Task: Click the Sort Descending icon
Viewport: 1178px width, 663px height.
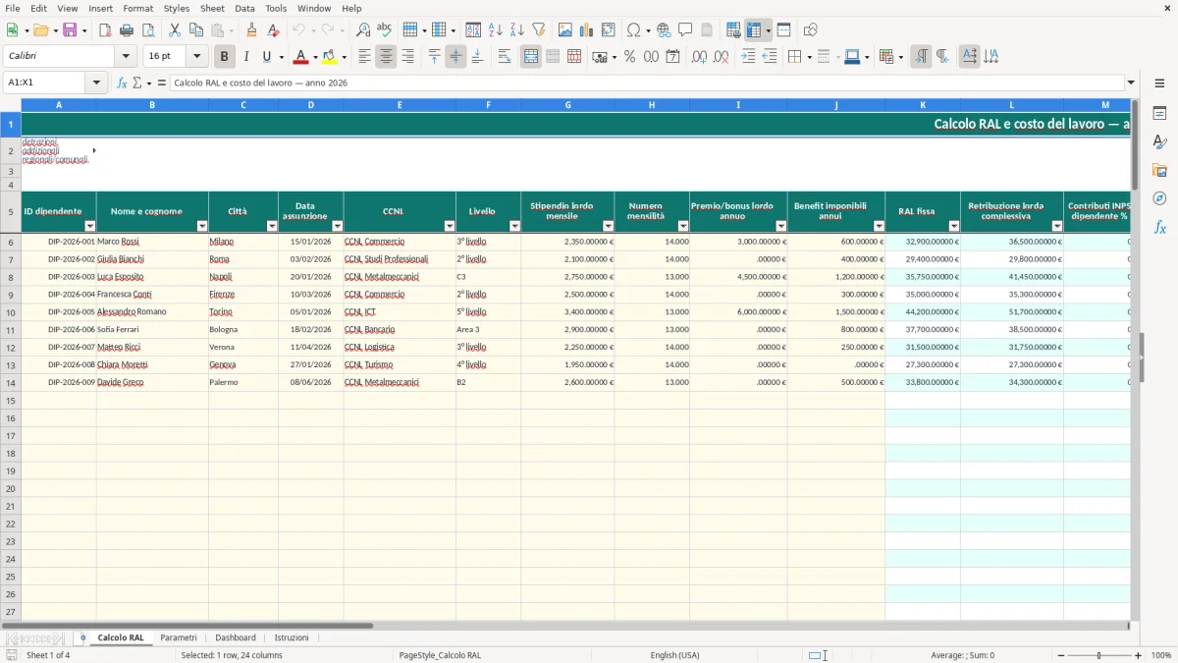Action: 517,30
